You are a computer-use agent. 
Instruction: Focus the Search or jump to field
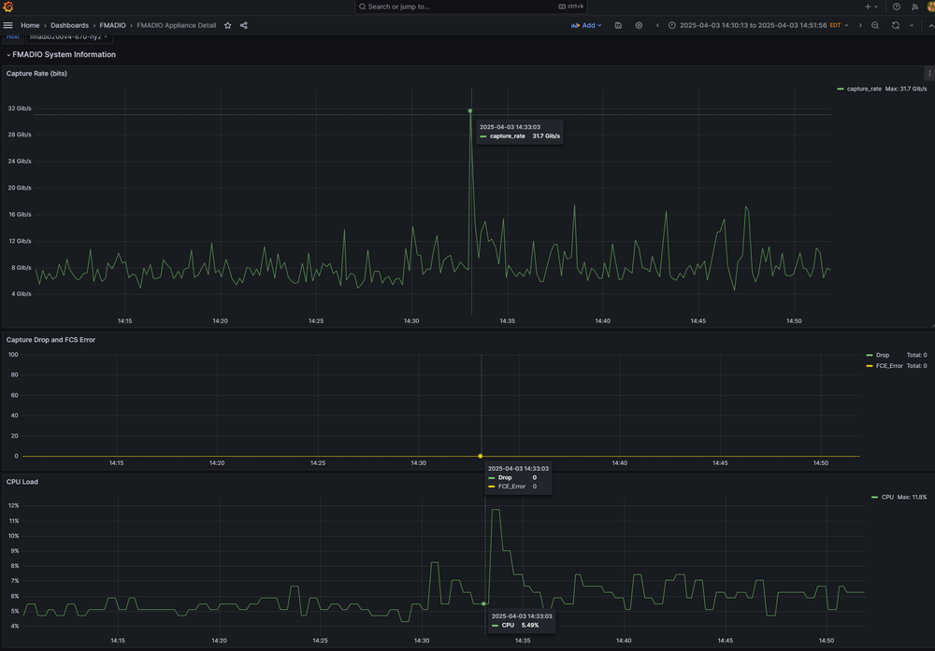pos(471,7)
